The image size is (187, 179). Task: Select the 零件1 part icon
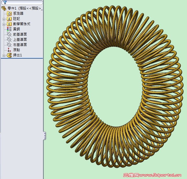[x=4, y=8]
